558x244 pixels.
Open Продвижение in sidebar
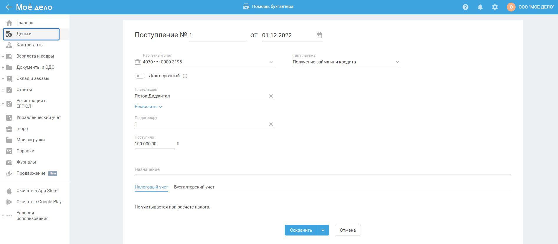(x=31, y=173)
